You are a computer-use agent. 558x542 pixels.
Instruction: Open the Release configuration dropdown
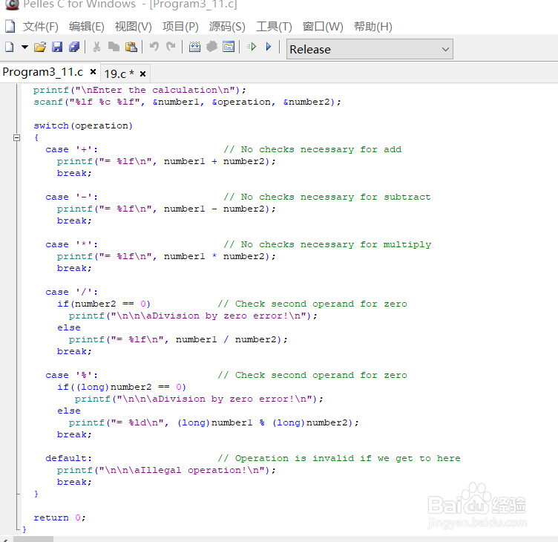coord(370,49)
